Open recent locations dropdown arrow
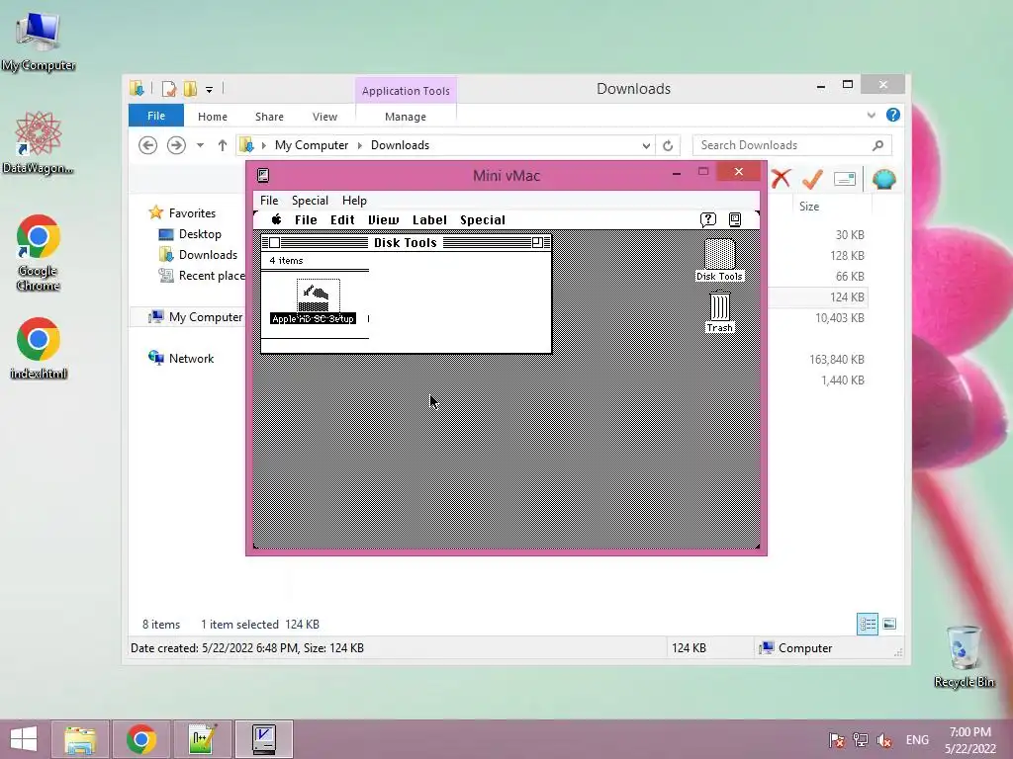This screenshot has height=759, width=1013. coord(200,145)
